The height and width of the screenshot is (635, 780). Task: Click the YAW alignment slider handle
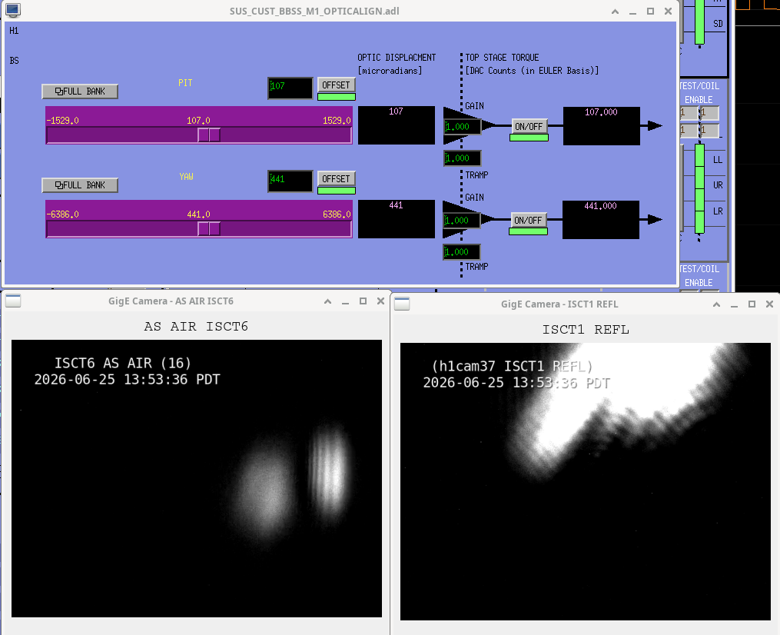[209, 228]
